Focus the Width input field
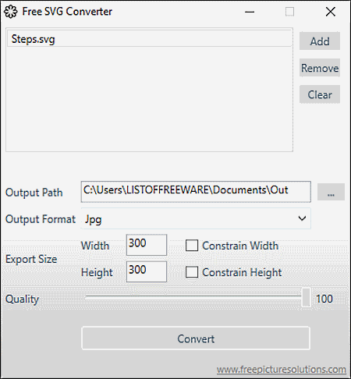This screenshot has height=379, width=351. (147, 245)
